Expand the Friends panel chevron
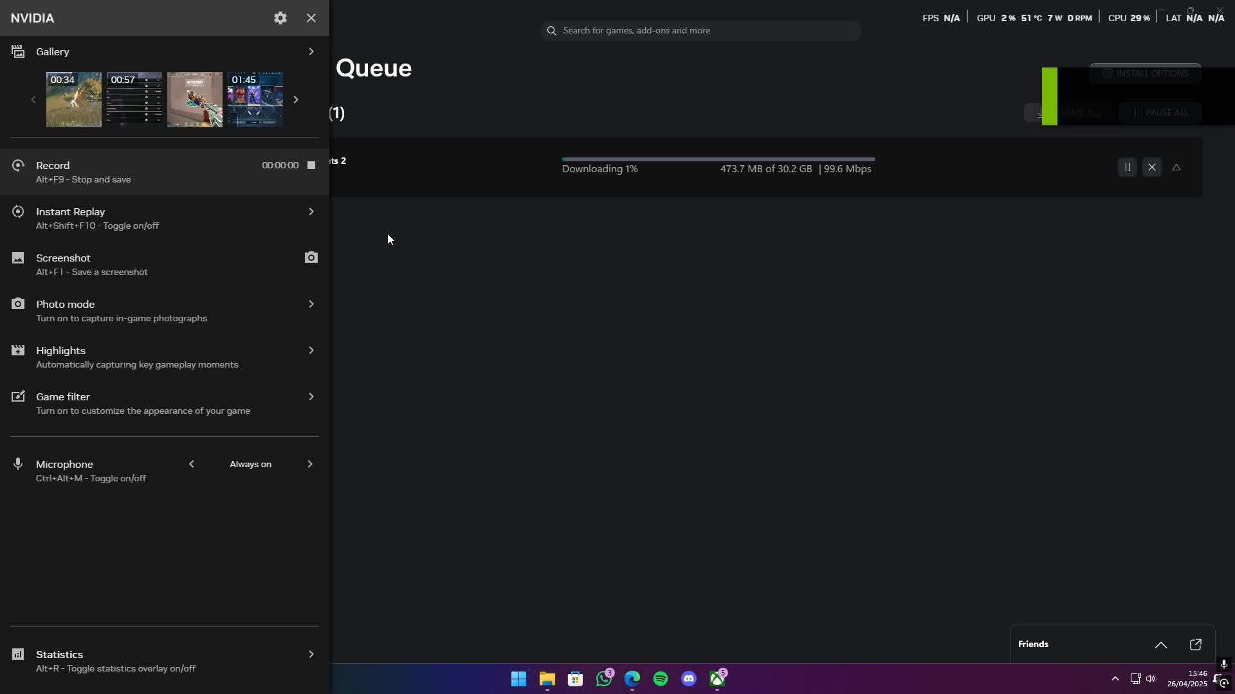This screenshot has width=1235, height=694. 1161,645
